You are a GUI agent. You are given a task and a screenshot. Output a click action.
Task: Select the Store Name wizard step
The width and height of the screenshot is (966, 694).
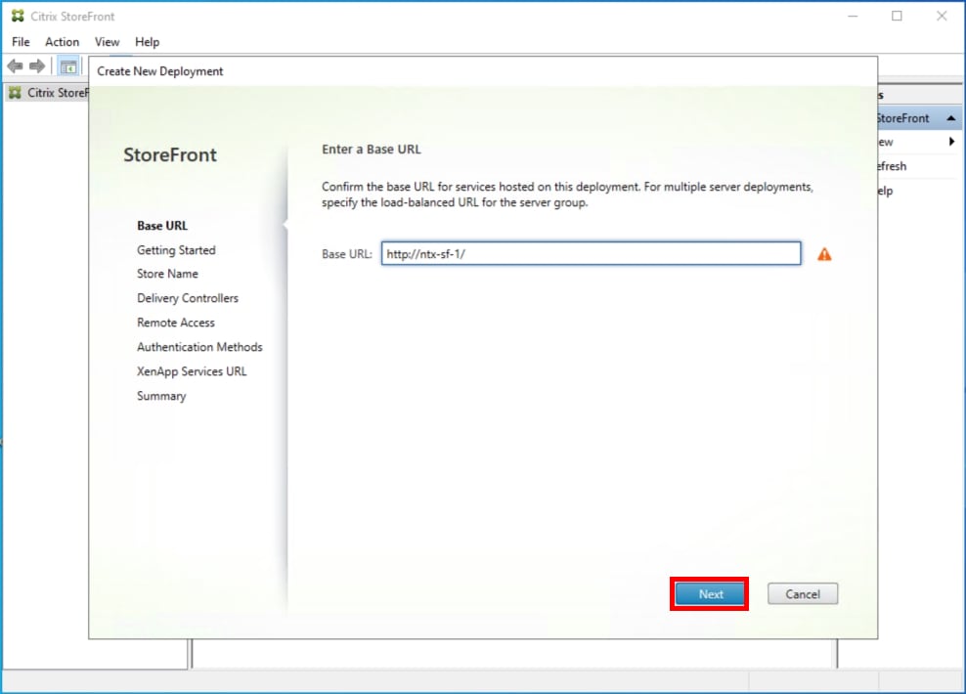167,274
